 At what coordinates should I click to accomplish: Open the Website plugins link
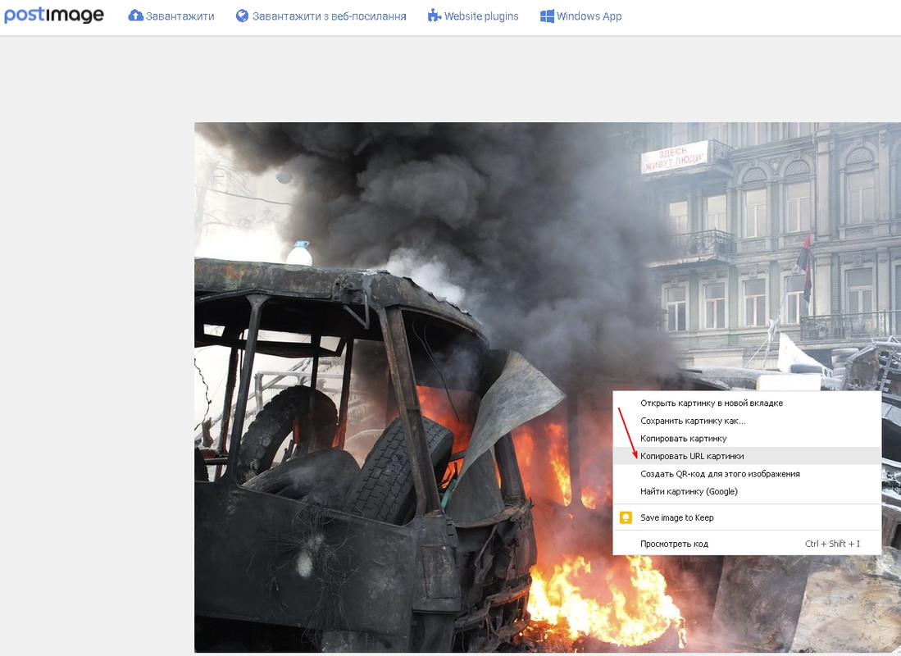tap(481, 16)
